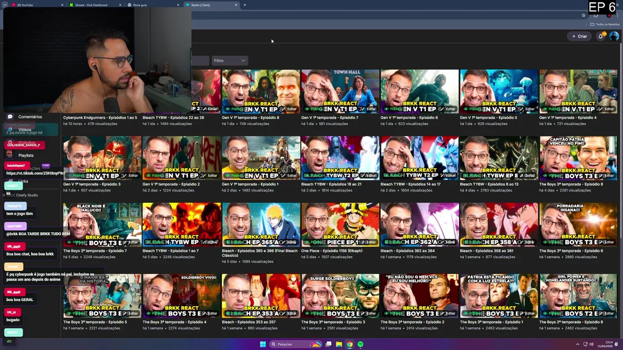Switch to the Nova guia tab

[x=153, y=5]
